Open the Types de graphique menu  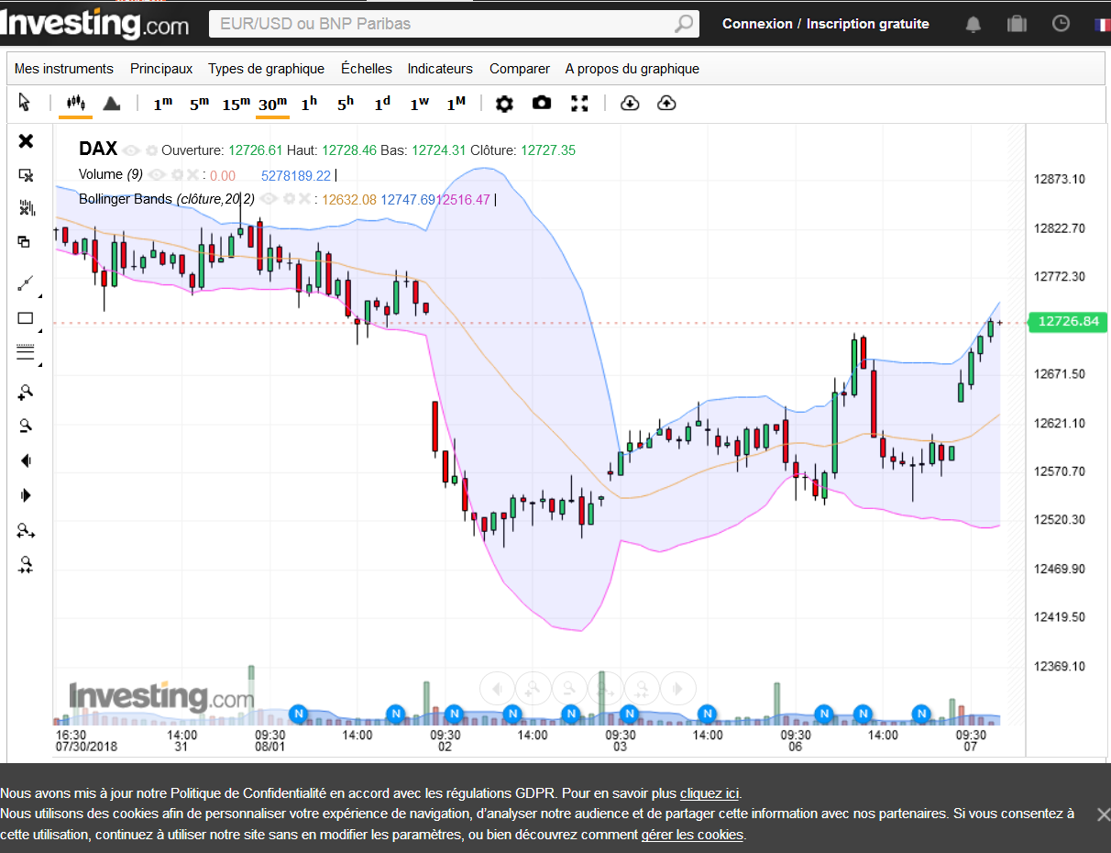click(266, 69)
